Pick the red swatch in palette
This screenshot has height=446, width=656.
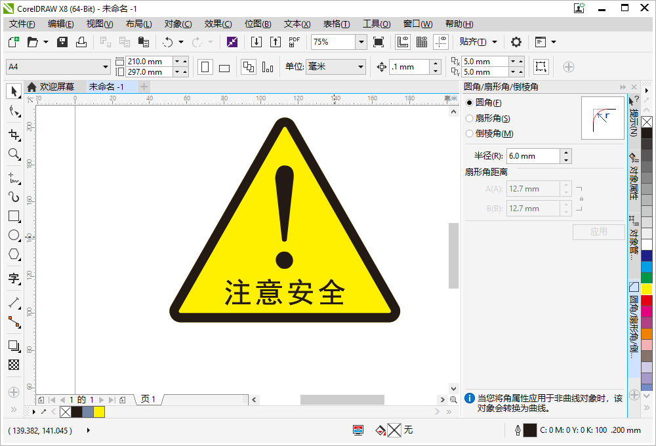click(x=647, y=300)
